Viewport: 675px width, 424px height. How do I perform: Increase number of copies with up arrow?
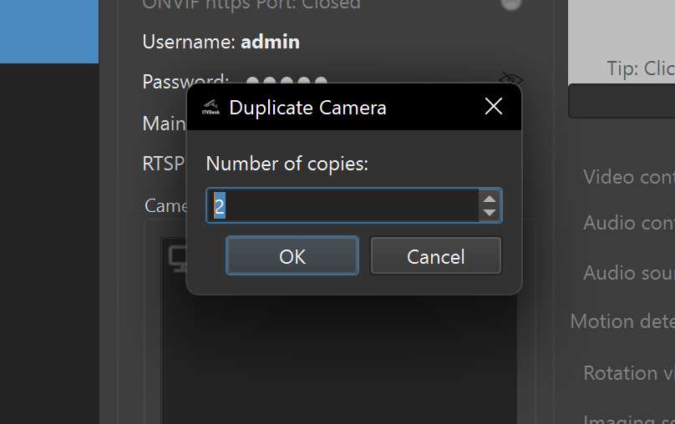pos(490,198)
